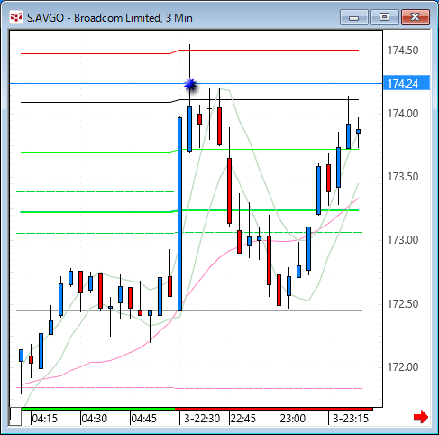Click the 04:45 time axis label
439x435 pixels.
click(x=144, y=419)
